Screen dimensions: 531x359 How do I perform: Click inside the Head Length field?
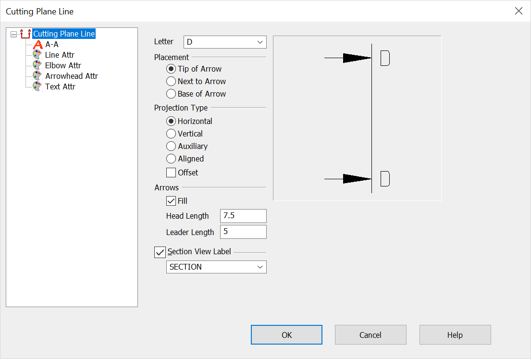pyautogui.click(x=243, y=216)
